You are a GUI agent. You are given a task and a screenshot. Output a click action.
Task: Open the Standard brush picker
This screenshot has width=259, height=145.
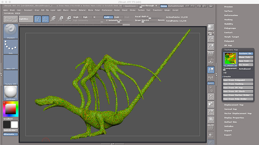click(x=10, y=32)
